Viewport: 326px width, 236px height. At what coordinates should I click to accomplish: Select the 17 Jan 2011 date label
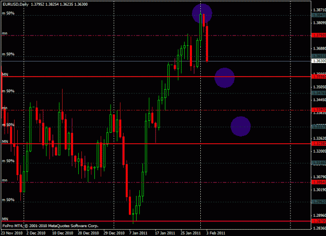165,233
